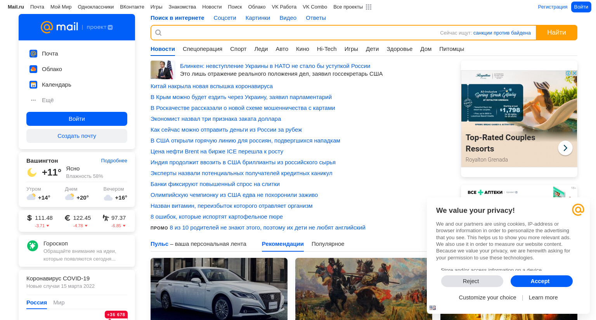
Task: Click the dollar exchange rate icon
Action: tap(29, 218)
